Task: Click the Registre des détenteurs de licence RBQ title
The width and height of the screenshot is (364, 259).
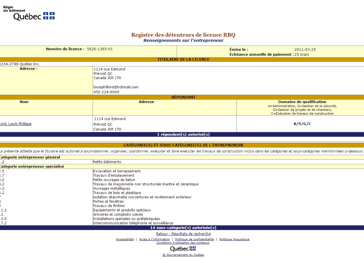Action: tap(183, 35)
